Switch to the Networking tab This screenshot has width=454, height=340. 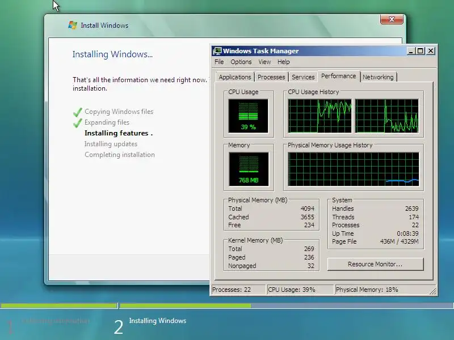[378, 77]
